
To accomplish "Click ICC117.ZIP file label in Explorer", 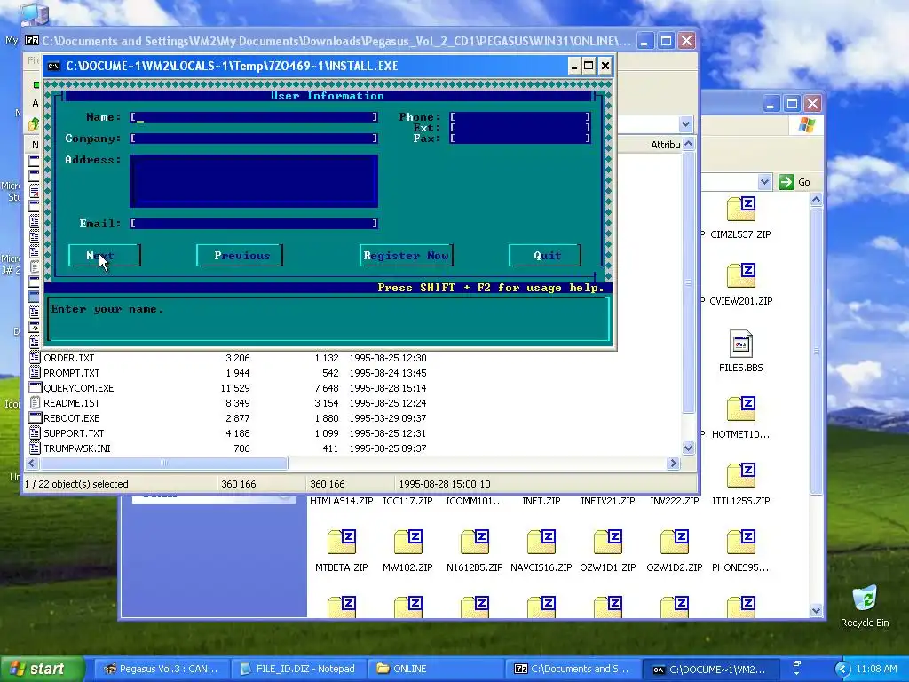I will click(x=407, y=501).
